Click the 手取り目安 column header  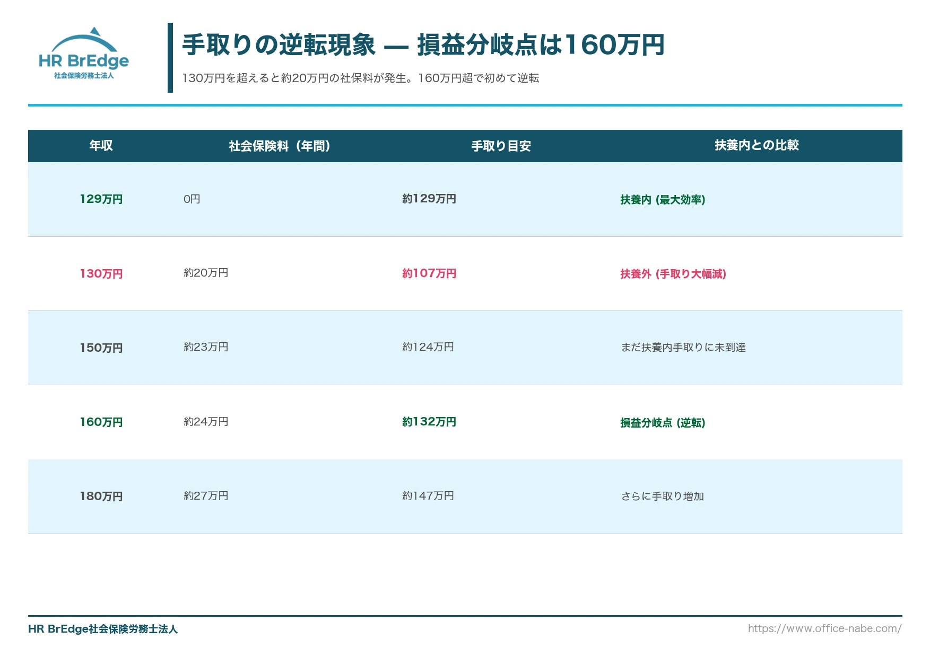coord(501,146)
